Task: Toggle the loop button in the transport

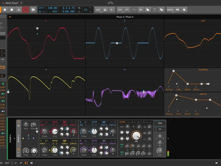Action: [x=85, y=10]
